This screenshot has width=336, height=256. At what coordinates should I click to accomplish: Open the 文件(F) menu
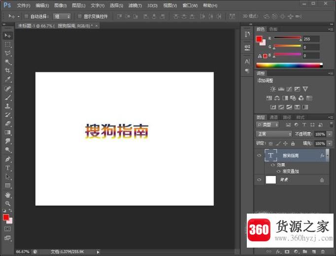point(23,5)
